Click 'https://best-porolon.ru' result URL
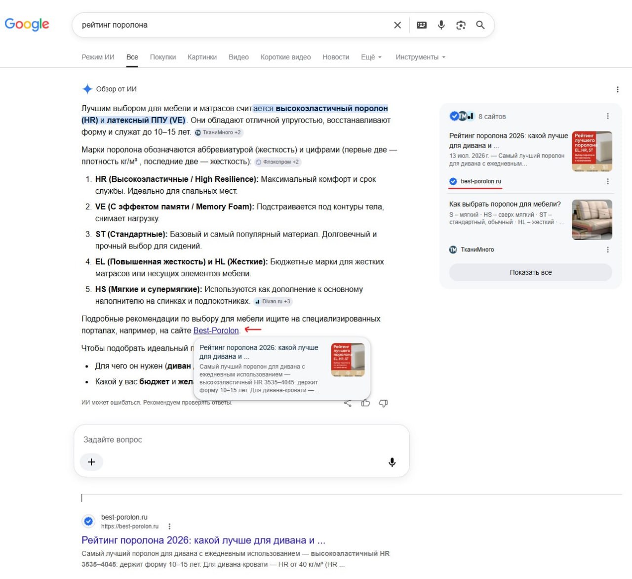This screenshot has width=632, height=579. (130, 527)
